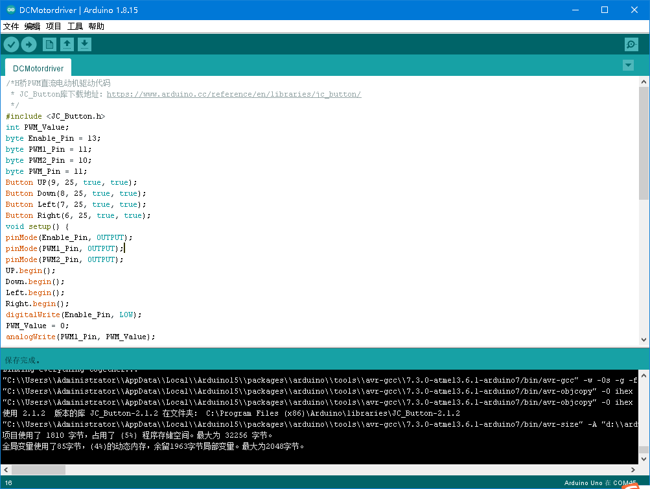Click the comment title line with H桥PWM
Viewport: 650px width, 489px height.
click(58, 83)
